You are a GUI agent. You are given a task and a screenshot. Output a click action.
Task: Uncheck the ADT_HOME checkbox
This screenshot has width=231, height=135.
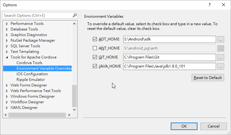pyautogui.click(x=95, y=40)
